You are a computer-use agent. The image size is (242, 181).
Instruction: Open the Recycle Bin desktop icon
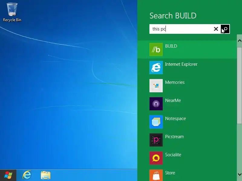pos(12,12)
